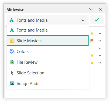Close the Slidewise pane
The height and width of the screenshot is (102, 110).
coord(100,9)
